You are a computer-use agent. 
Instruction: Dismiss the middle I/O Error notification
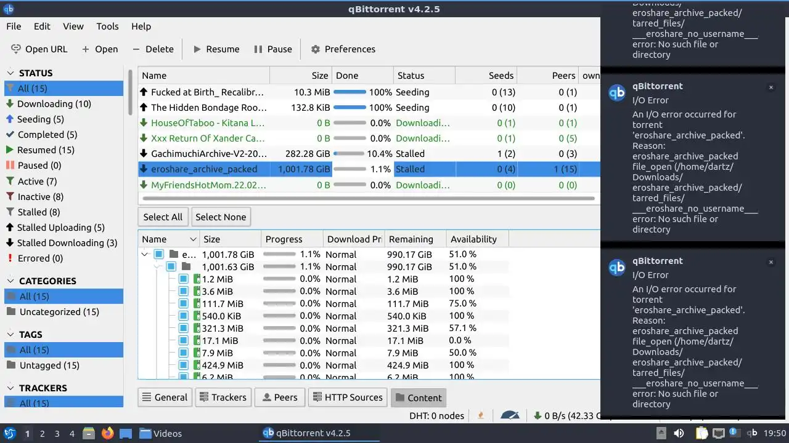(x=771, y=87)
